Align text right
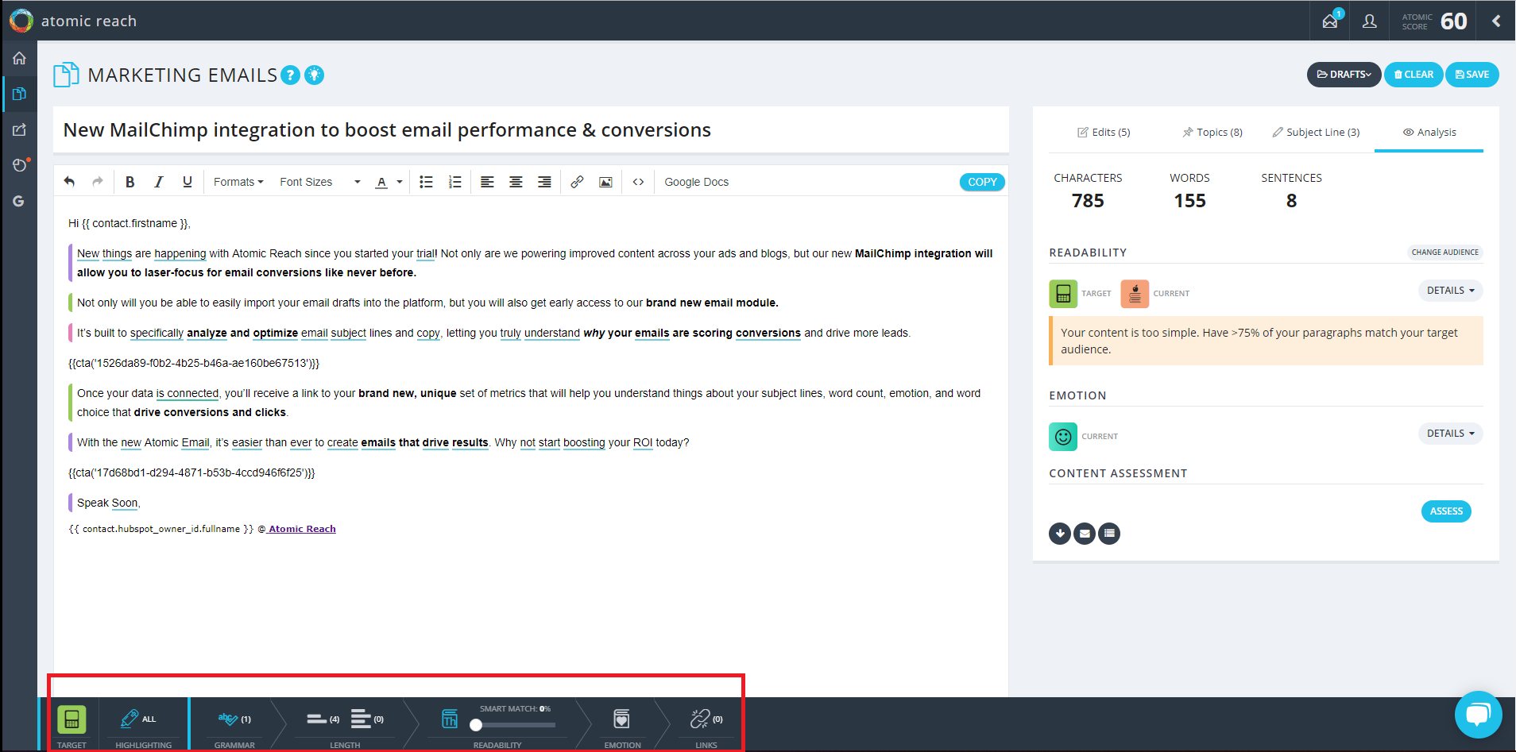The height and width of the screenshot is (752, 1516). tap(544, 182)
